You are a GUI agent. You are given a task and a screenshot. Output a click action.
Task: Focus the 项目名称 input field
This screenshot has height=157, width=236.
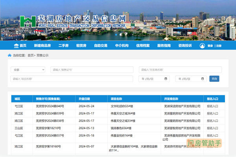72,79
